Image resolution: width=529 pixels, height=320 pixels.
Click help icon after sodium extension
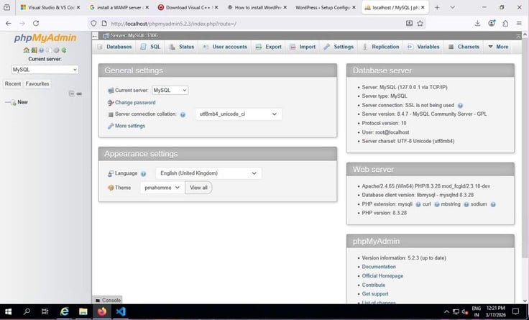(493, 204)
